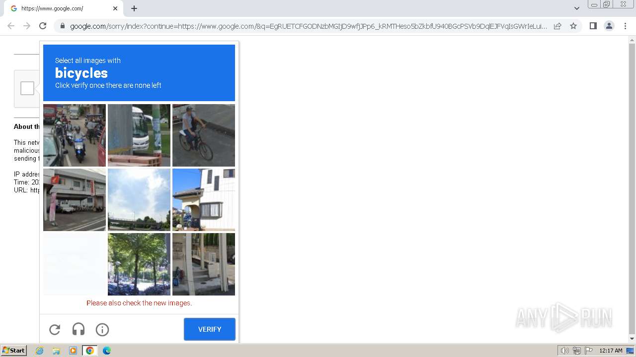Select the motorcycle traffic image tile
Viewport: 636px width, 357px height.
coord(75,135)
